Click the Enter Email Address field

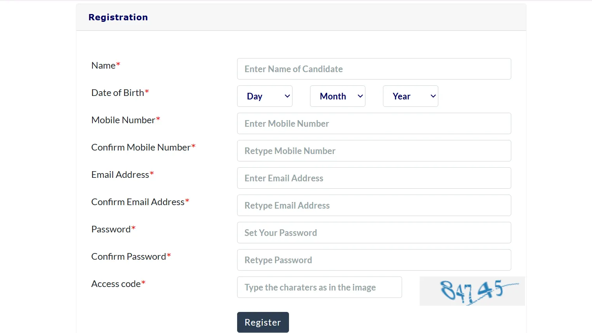pyautogui.click(x=374, y=178)
